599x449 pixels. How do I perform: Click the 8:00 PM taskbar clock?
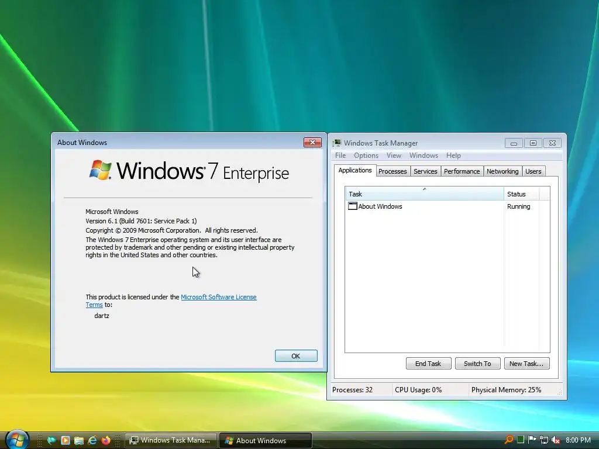(x=578, y=440)
